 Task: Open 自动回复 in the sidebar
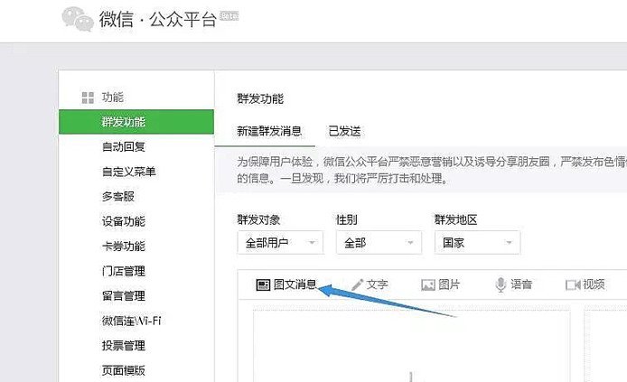124,146
